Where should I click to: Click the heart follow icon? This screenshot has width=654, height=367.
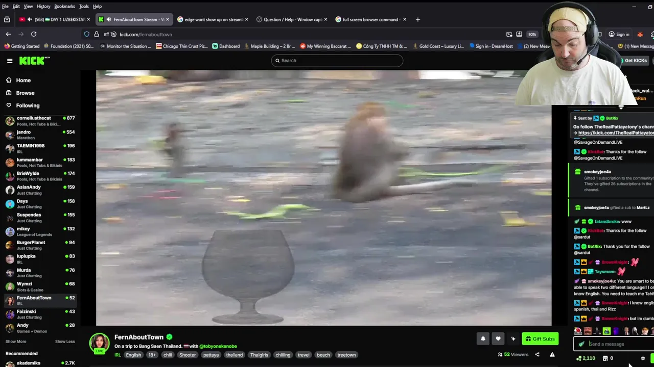tap(498, 338)
